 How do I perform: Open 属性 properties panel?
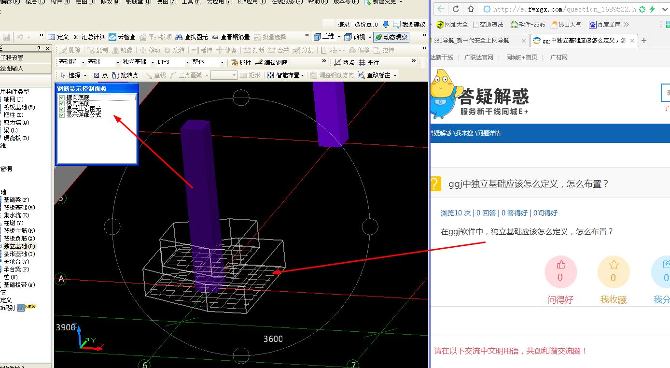(x=241, y=62)
